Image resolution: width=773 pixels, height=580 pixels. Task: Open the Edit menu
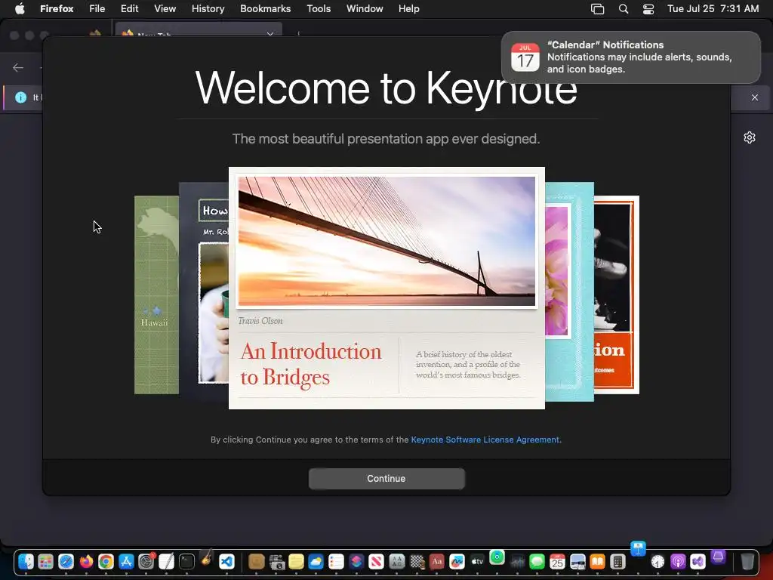129,9
